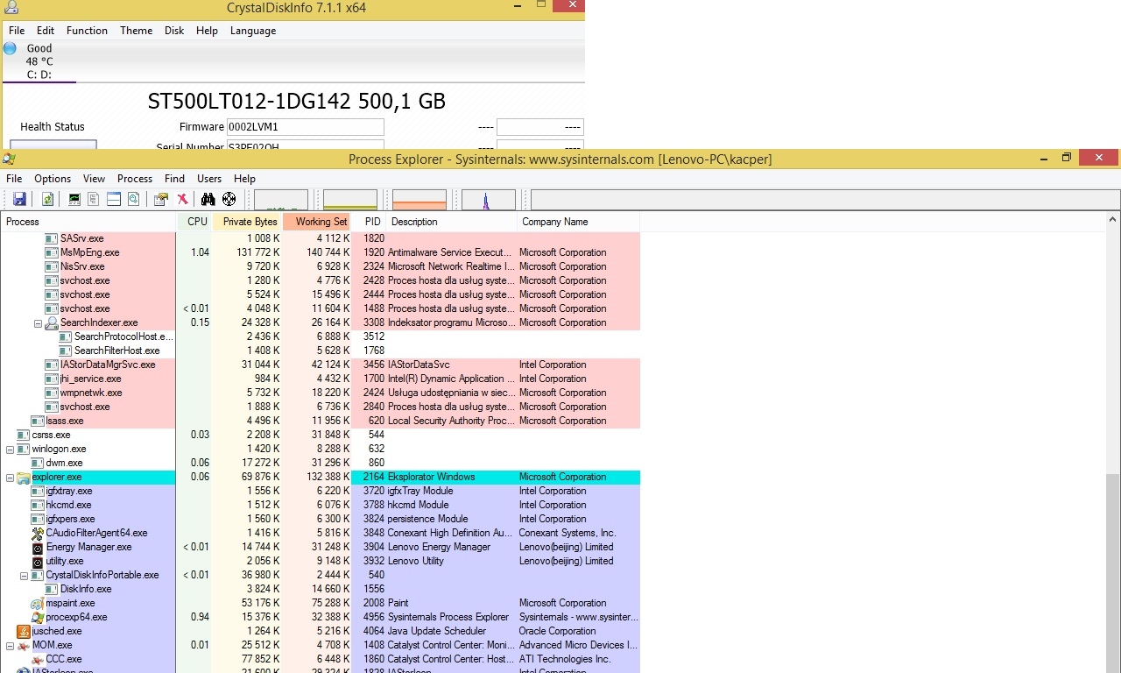
Task: Click the jusched.exe Java icon
Action: point(24,631)
